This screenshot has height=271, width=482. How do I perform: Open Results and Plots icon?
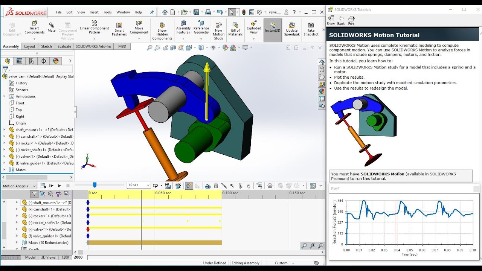click(259, 186)
